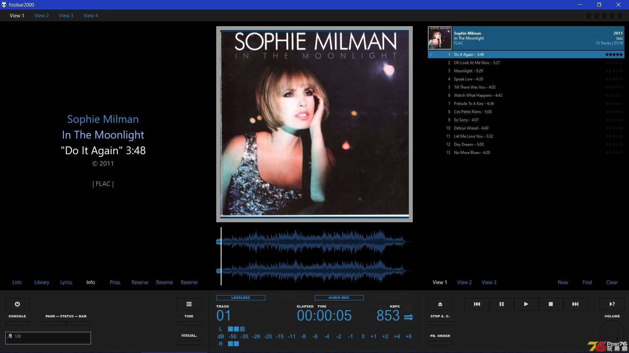Select track 'Oh Look At Me Now - 3:27'

click(526, 63)
